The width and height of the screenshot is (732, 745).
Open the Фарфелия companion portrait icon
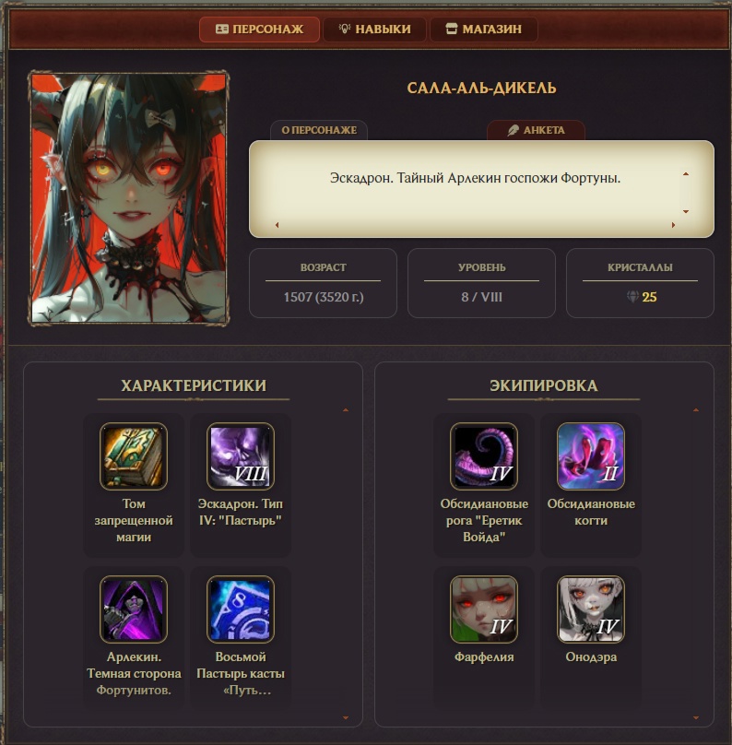pyautogui.click(x=484, y=609)
